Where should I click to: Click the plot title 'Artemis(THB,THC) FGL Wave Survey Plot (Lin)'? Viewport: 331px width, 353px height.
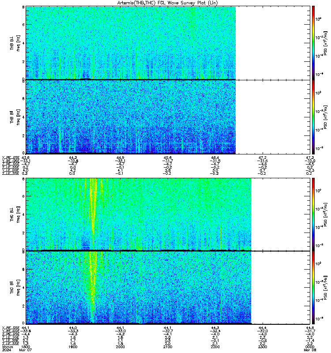(x=167, y=3)
